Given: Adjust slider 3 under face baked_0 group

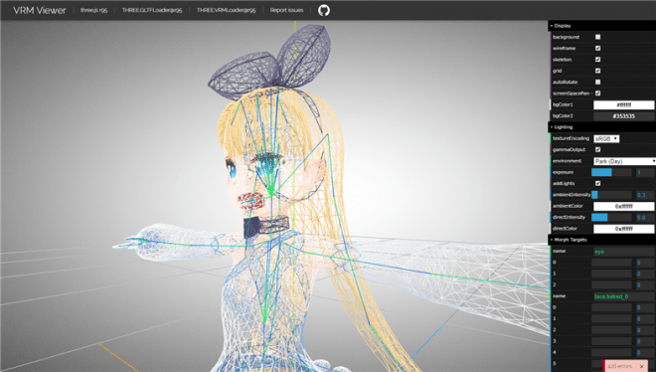Looking at the screenshot, I should 611,341.
